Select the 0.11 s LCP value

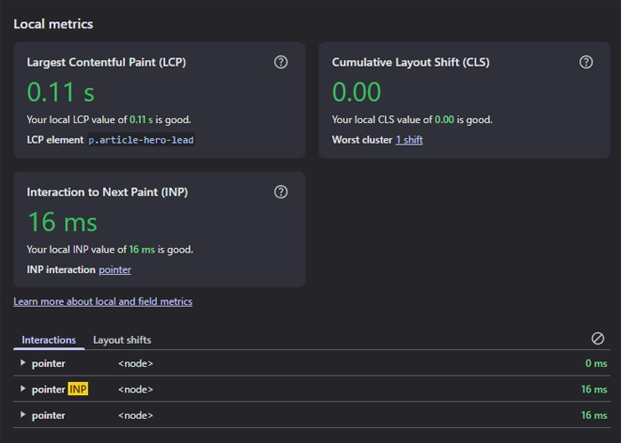[x=60, y=92]
